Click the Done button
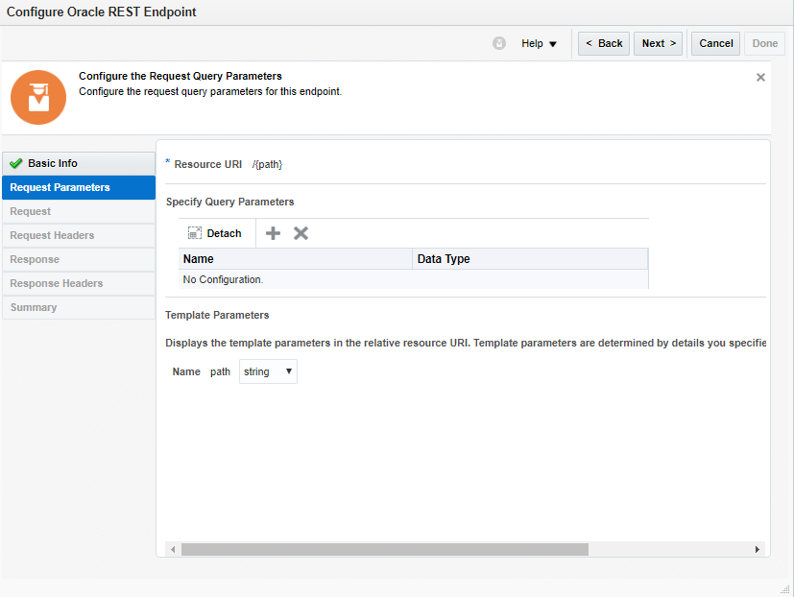 764,43
